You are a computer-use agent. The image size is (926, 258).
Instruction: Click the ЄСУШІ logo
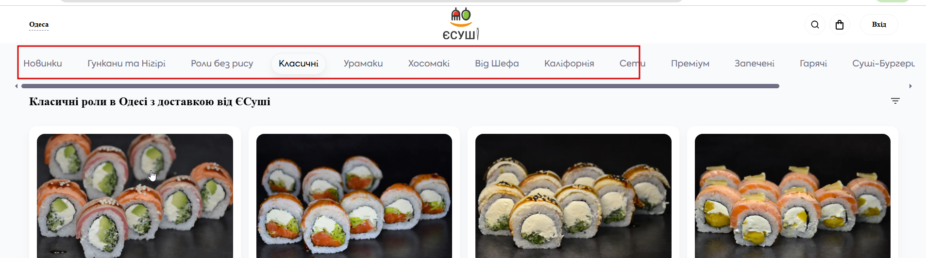coord(461,24)
